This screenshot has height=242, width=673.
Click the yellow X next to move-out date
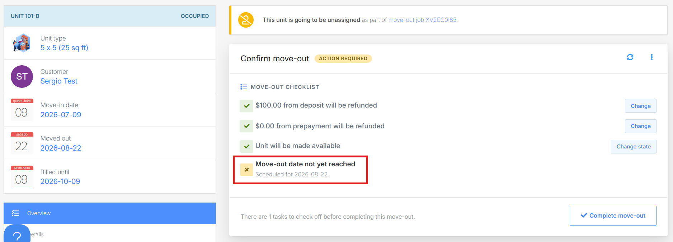pos(246,170)
